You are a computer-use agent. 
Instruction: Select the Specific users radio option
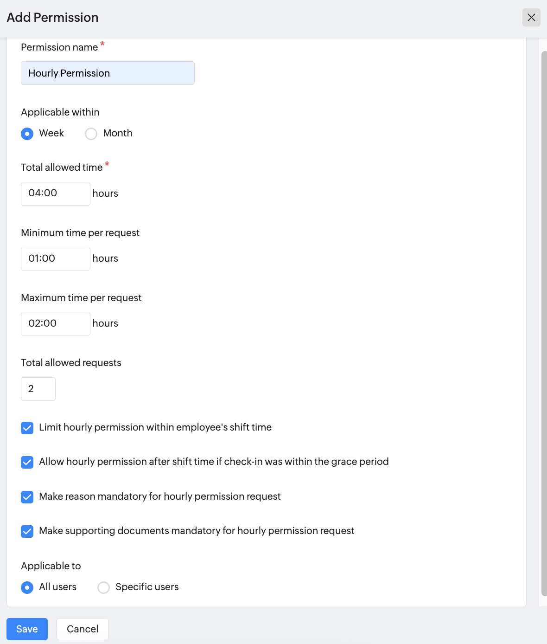pos(104,587)
